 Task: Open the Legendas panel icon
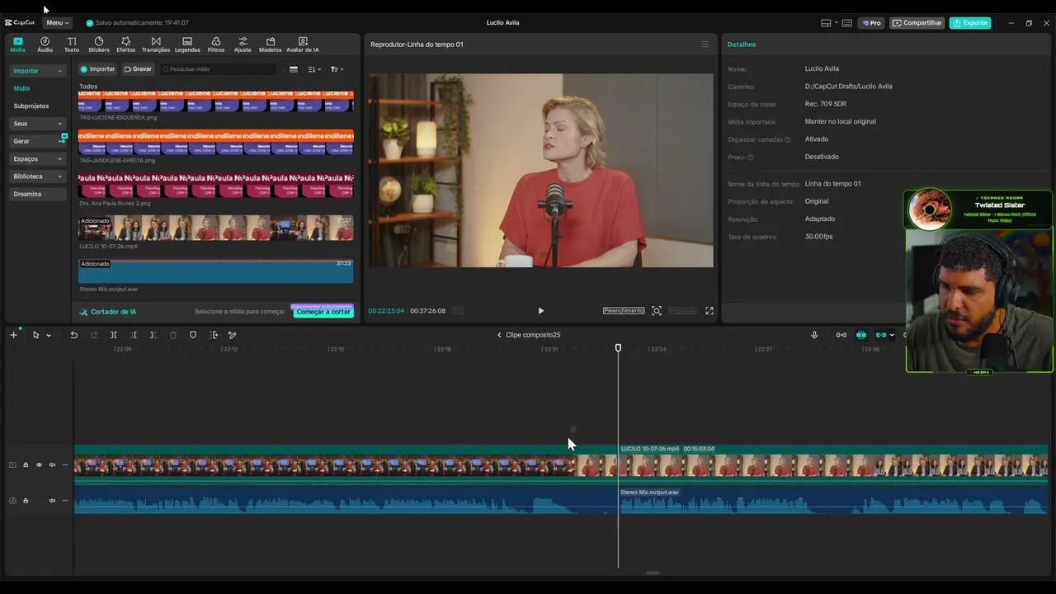click(187, 45)
